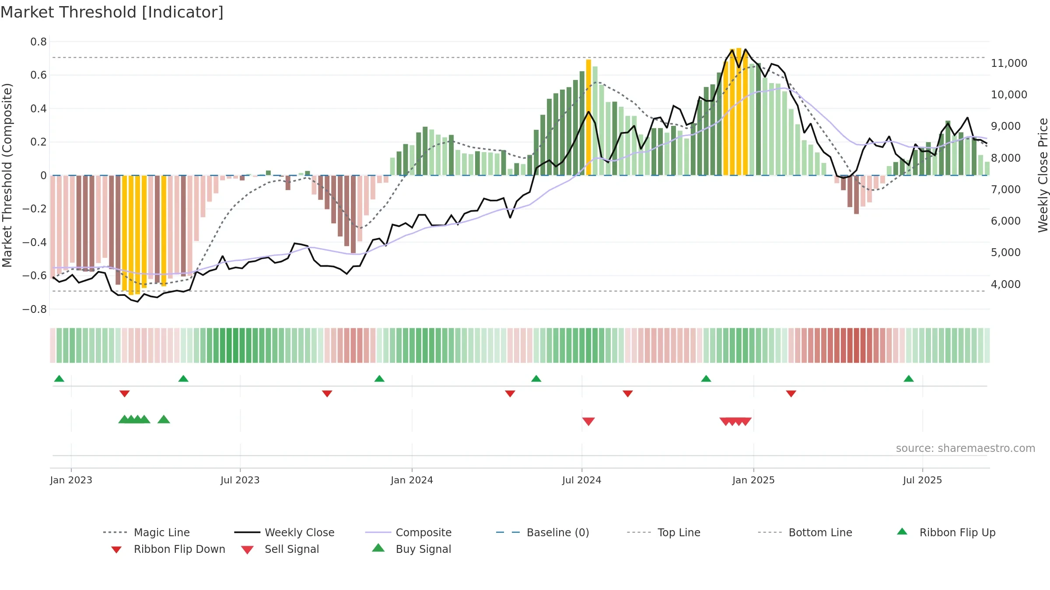
Task: Click the Ribbon Flip Up triangle around May 2023
Action: coord(183,378)
